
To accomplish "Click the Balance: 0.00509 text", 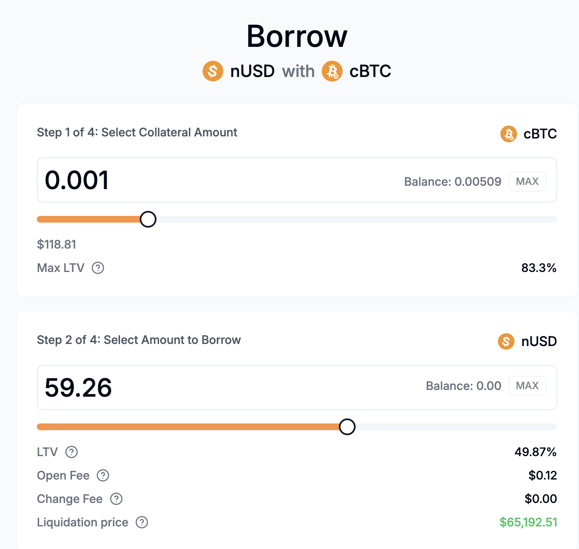I will [453, 182].
